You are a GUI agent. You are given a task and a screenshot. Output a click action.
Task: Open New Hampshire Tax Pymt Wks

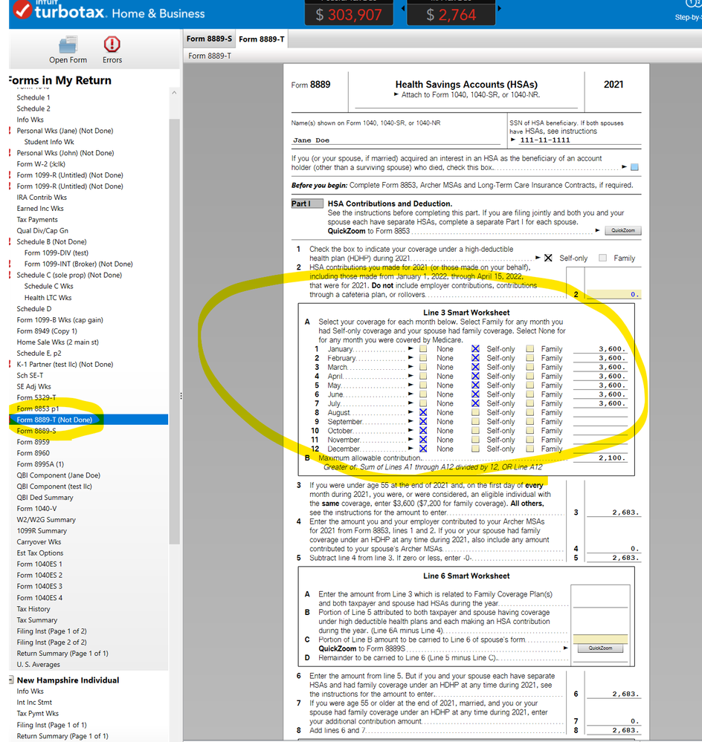point(38,713)
